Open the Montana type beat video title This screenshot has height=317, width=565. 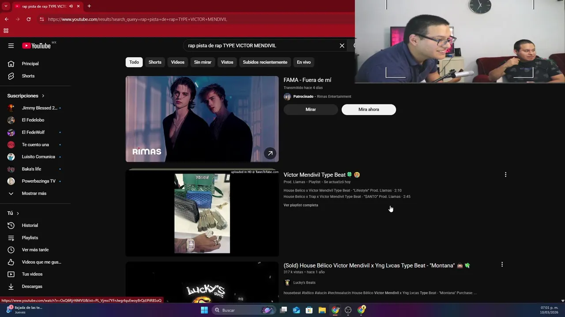(x=377, y=265)
